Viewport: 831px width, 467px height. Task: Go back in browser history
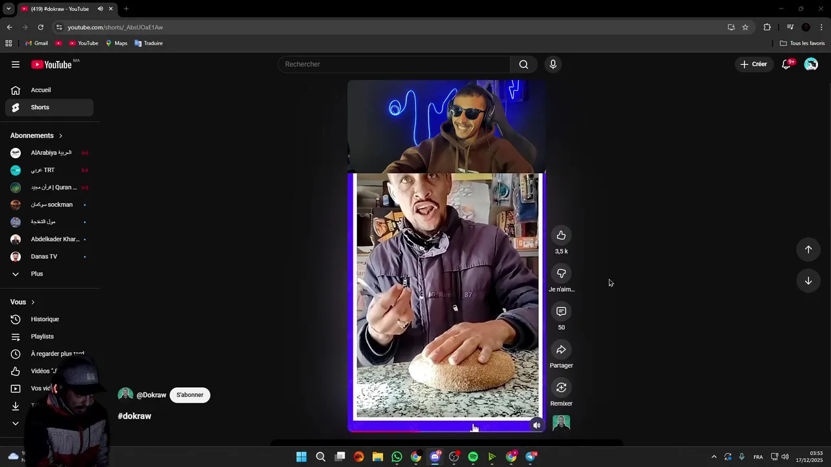pos(9,27)
